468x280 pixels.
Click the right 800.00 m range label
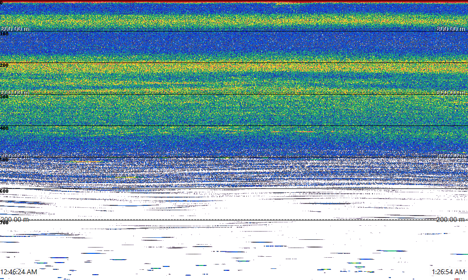click(451, 29)
